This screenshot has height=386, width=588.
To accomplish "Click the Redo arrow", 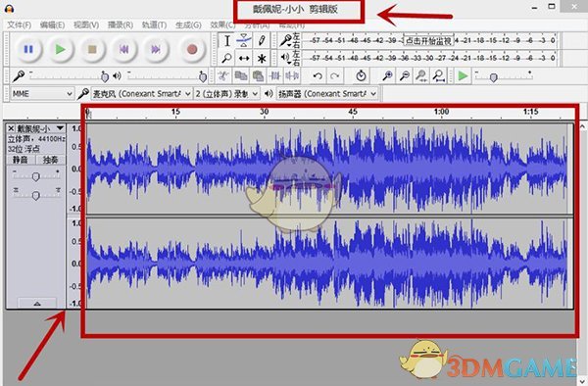I will pos(334,76).
